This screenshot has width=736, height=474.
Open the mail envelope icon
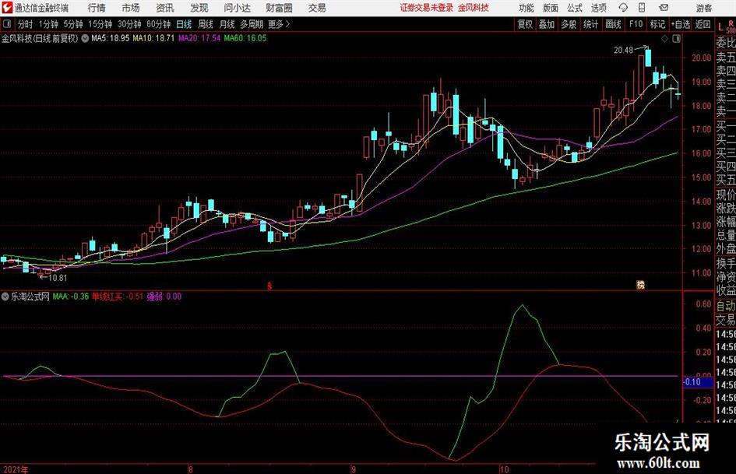click(x=664, y=8)
